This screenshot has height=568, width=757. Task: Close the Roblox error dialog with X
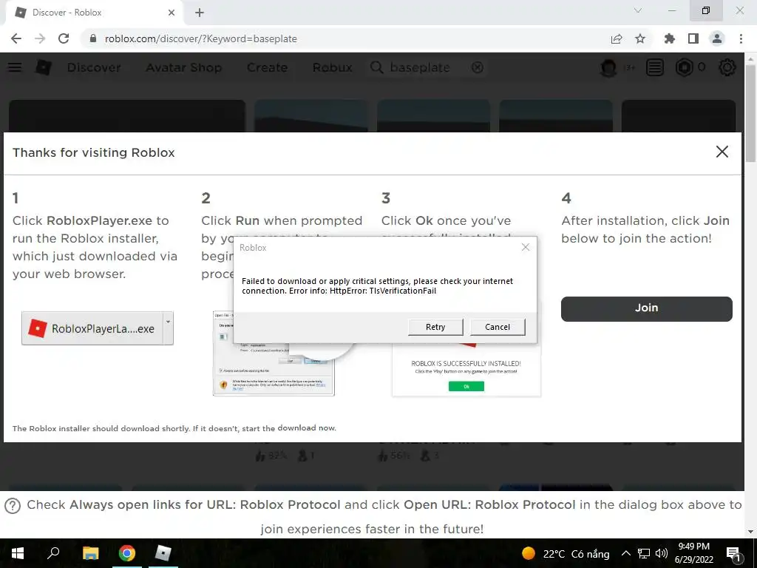click(x=526, y=247)
